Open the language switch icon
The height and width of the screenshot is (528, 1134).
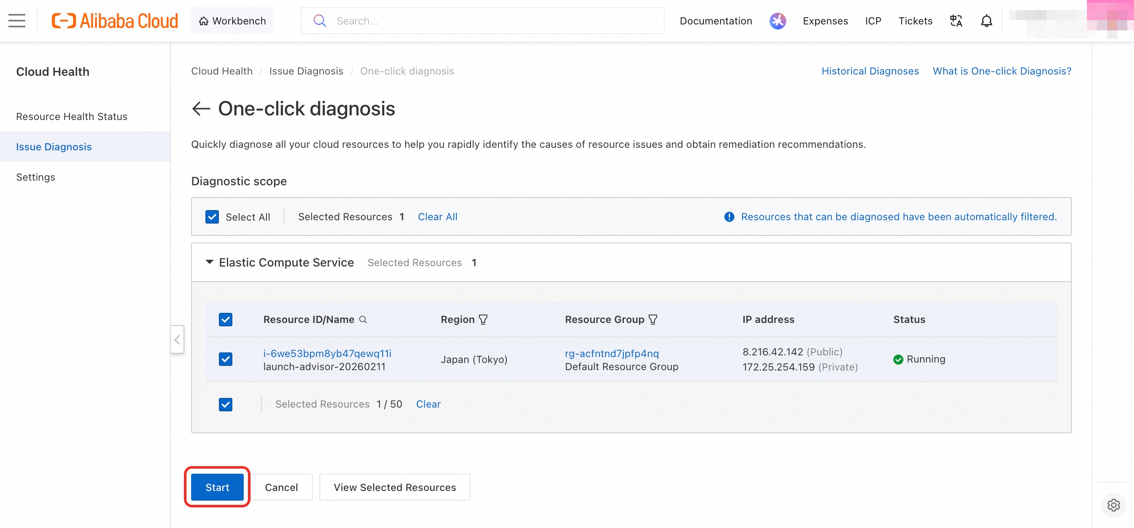point(956,21)
